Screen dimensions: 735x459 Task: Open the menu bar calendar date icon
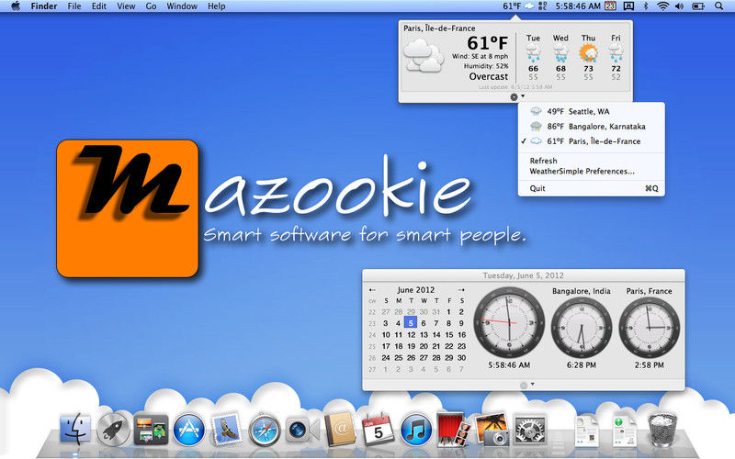click(610, 6)
